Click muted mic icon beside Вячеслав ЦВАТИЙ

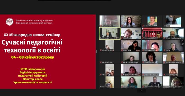[143, 38]
